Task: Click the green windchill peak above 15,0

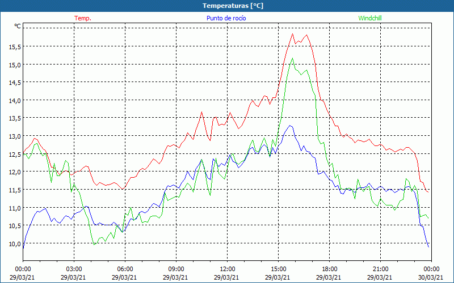Action: point(292,58)
